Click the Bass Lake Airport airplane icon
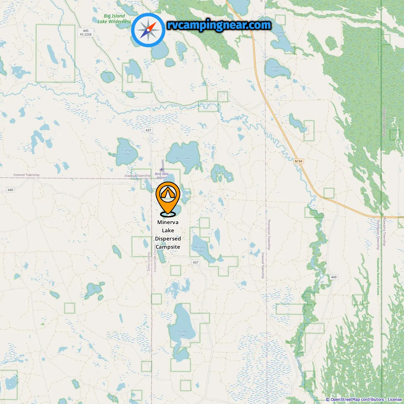The image size is (404, 404). pyautogui.click(x=162, y=169)
